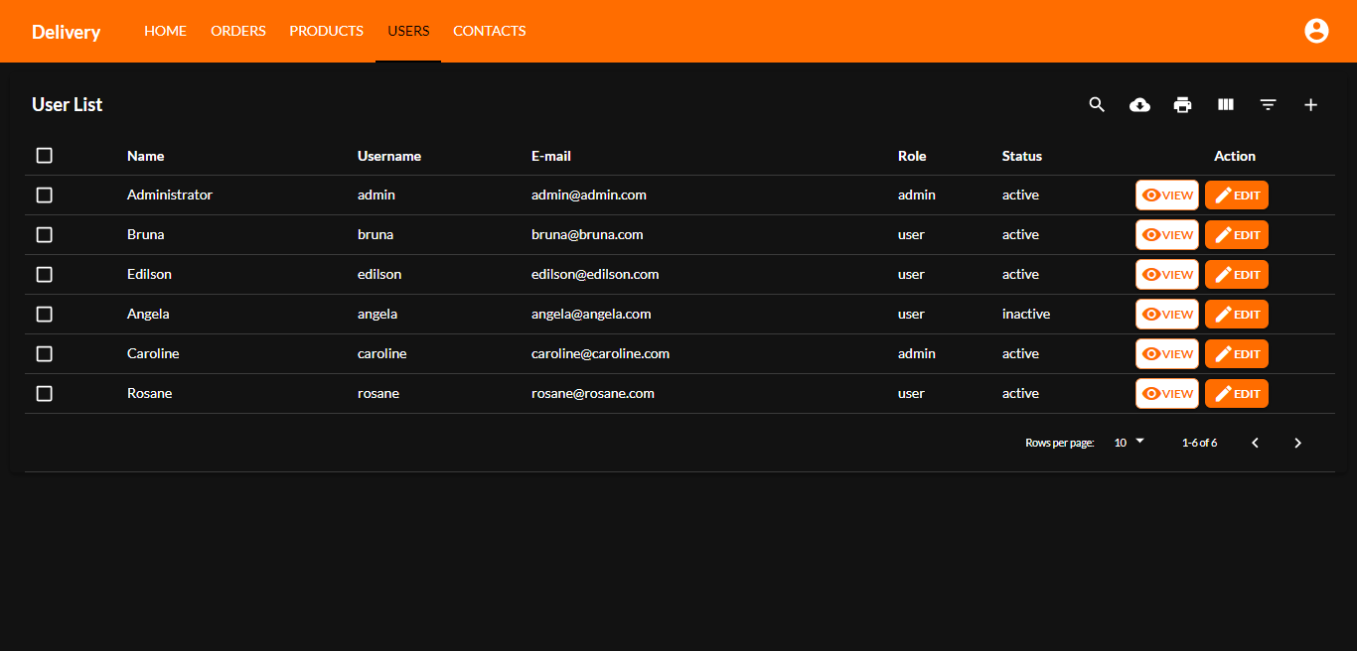Image resolution: width=1357 pixels, height=651 pixels.
Task: Click the edilson@edilson.com email cell
Action: [595, 275]
